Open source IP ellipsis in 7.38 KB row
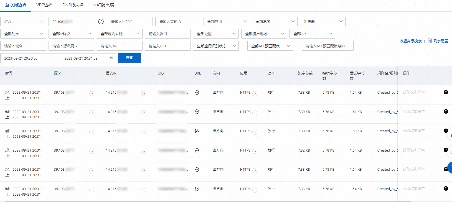 92,132
